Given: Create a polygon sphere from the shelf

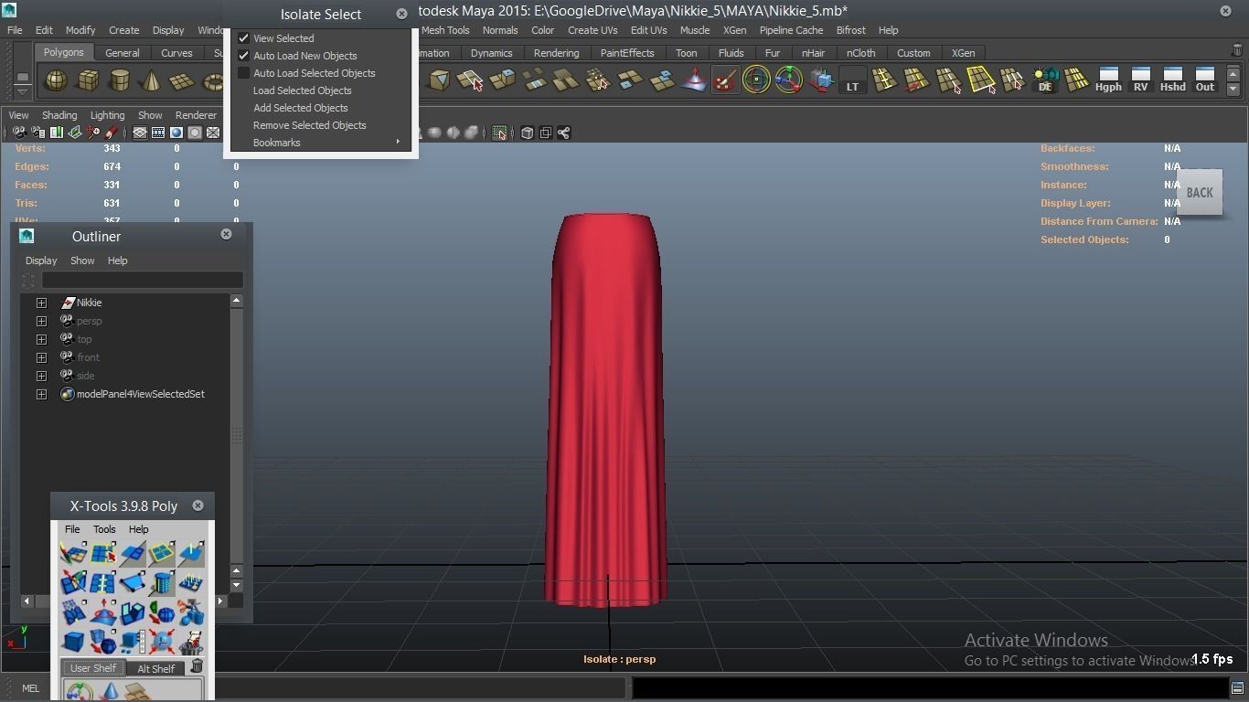Looking at the screenshot, I should pyautogui.click(x=57, y=81).
